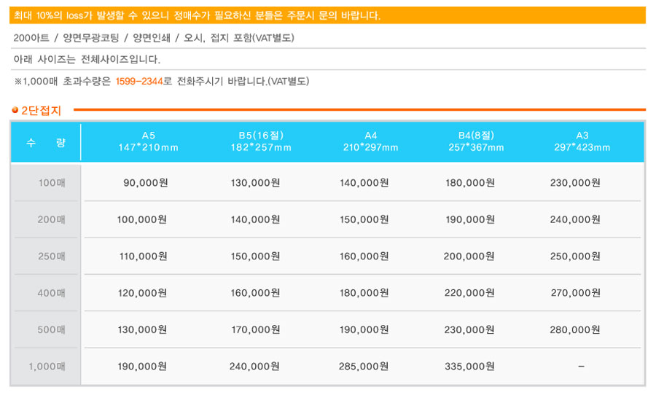Screen dimensions: 656x395
Task: Select the 280,000원 price for A3
Action: pyautogui.click(x=575, y=330)
